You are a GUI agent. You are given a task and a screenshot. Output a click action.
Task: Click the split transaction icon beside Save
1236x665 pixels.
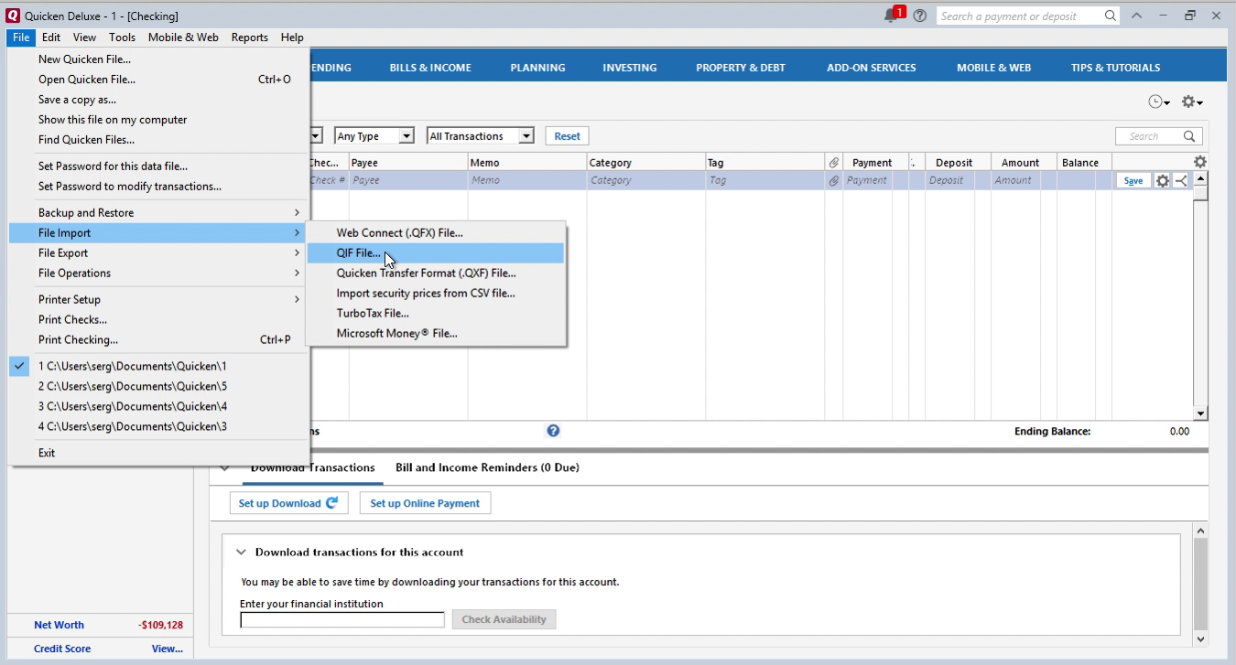1181,181
